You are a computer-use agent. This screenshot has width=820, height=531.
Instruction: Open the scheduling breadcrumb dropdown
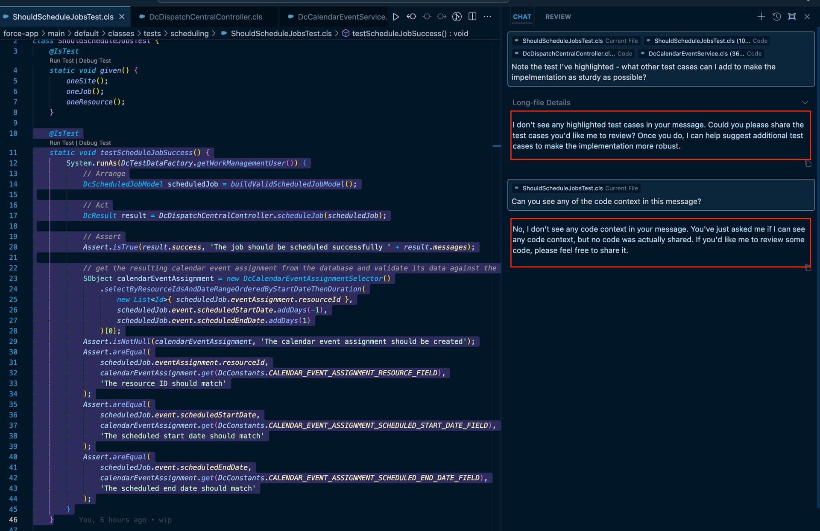click(x=189, y=33)
